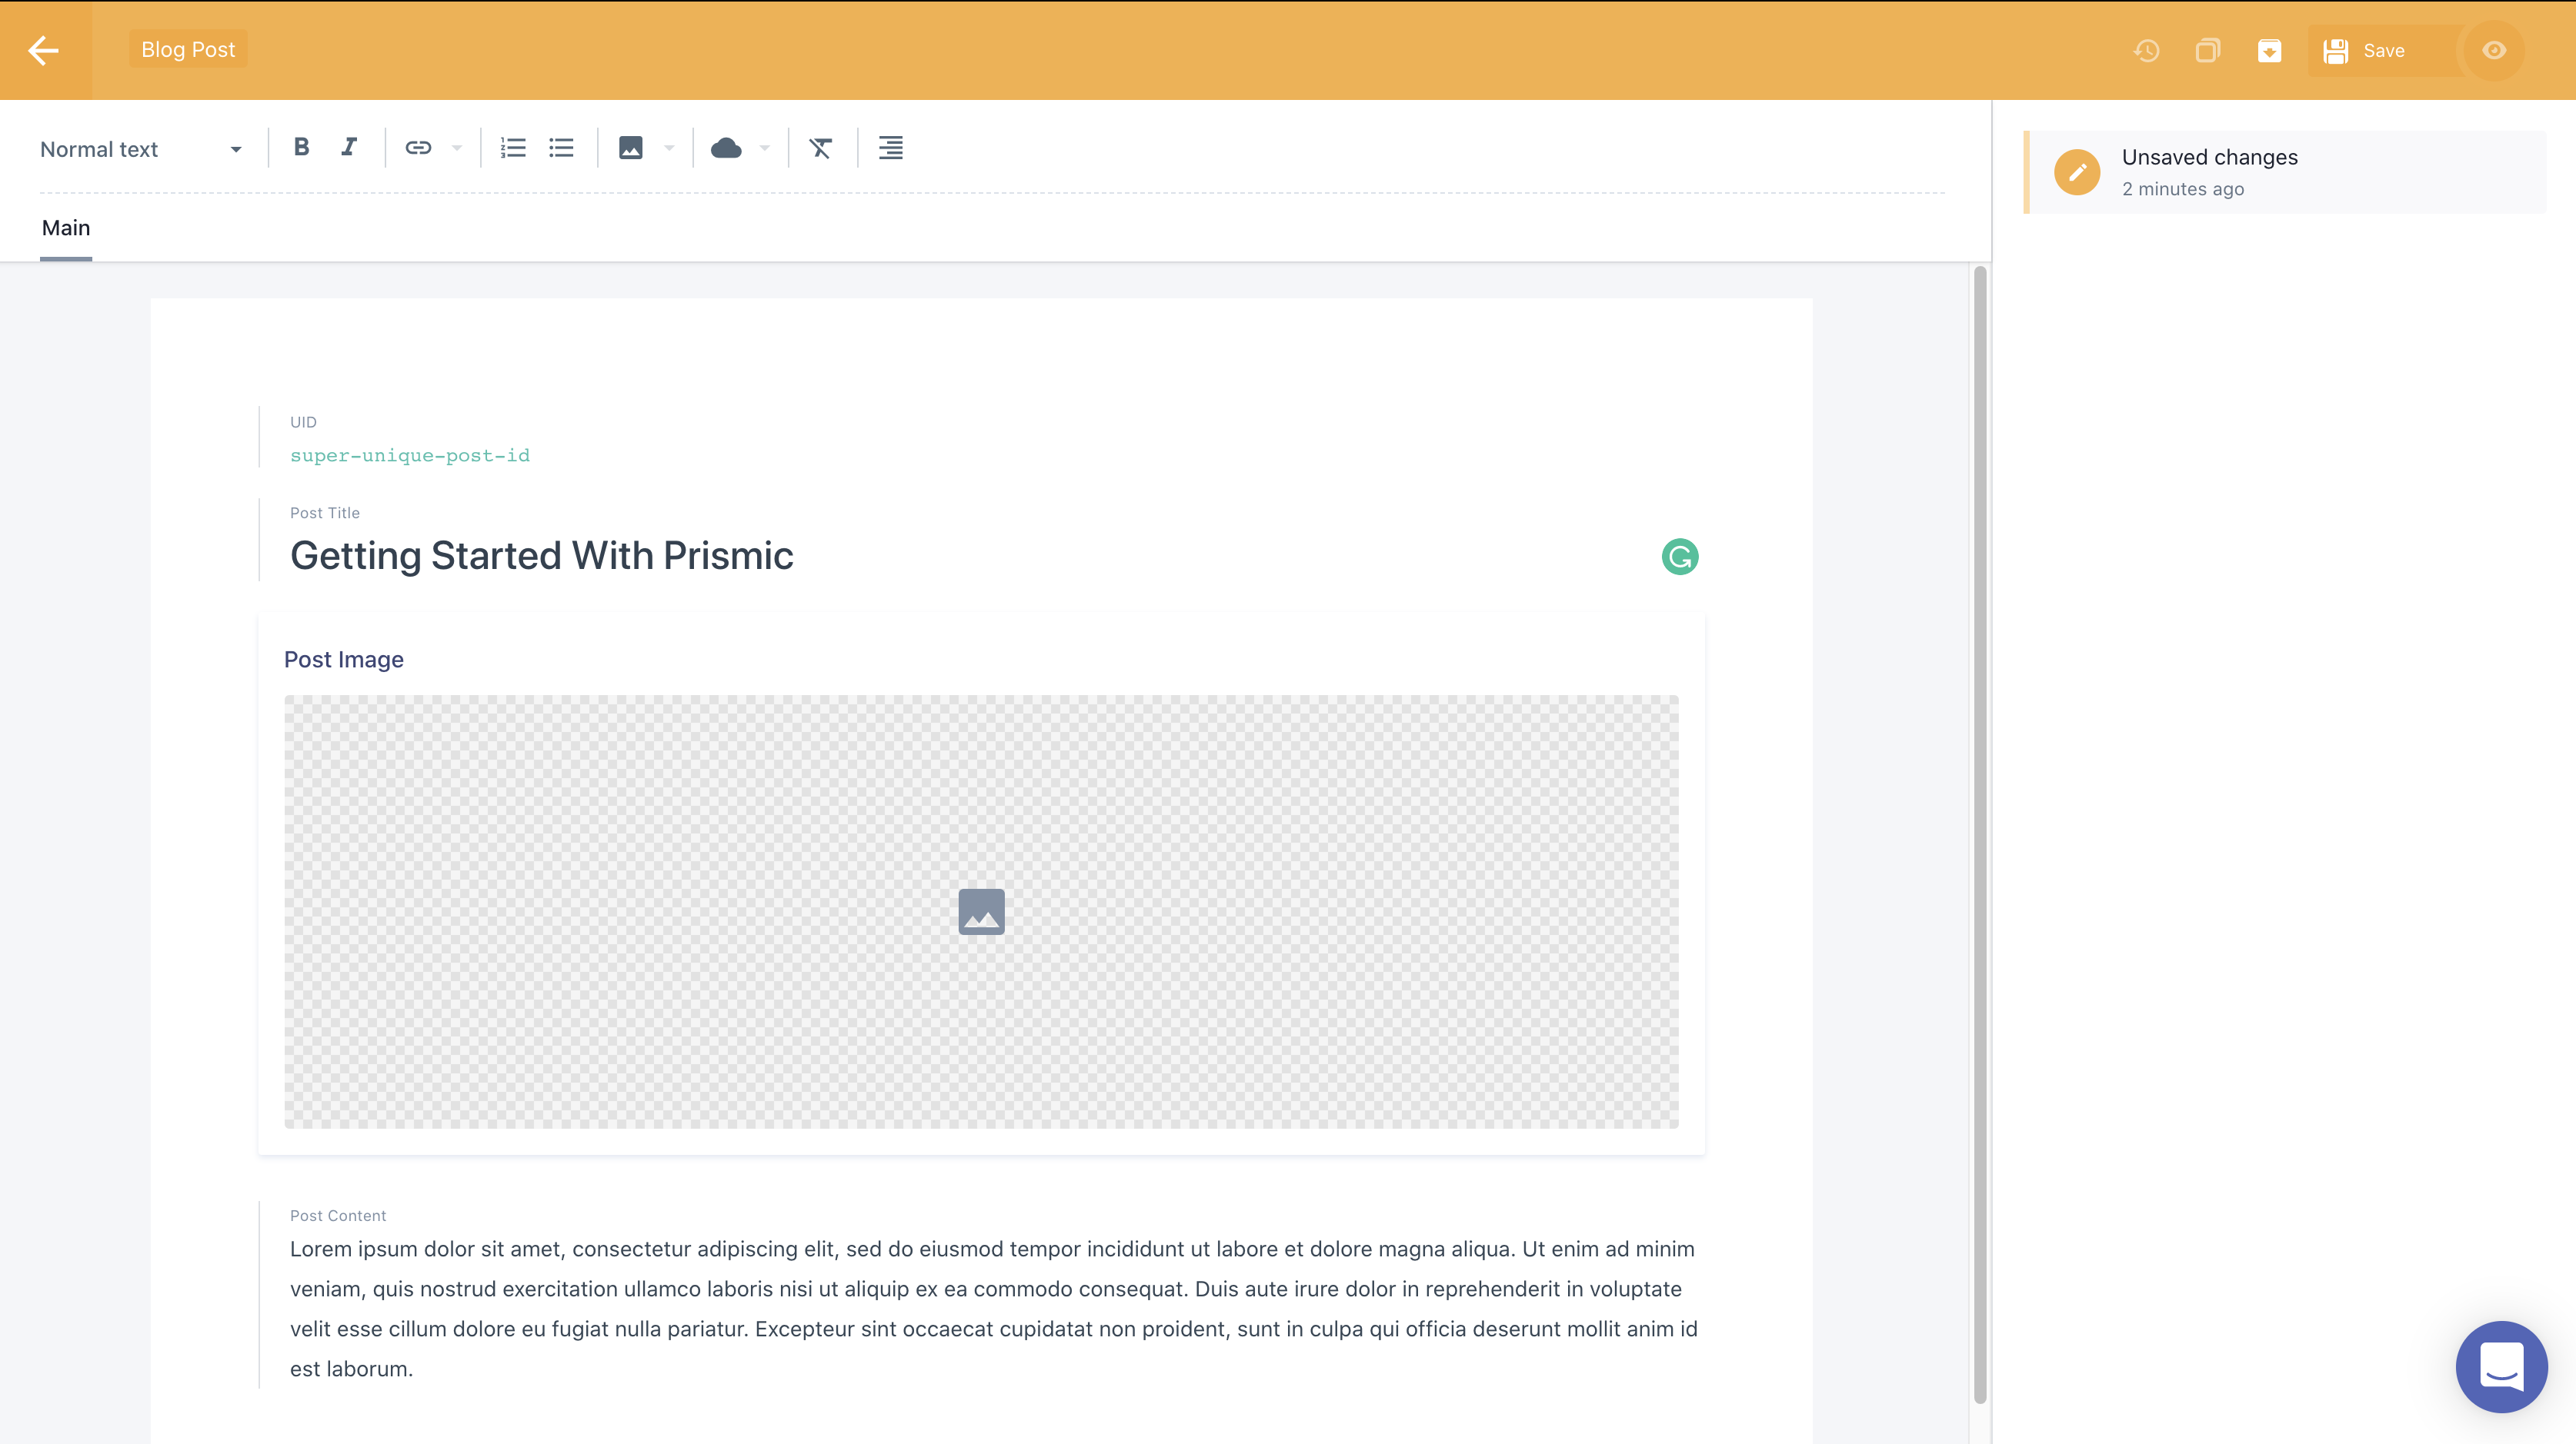Click the image placeholder icon
This screenshot has height=1444, width=2576.
click(x=981, y=911)
